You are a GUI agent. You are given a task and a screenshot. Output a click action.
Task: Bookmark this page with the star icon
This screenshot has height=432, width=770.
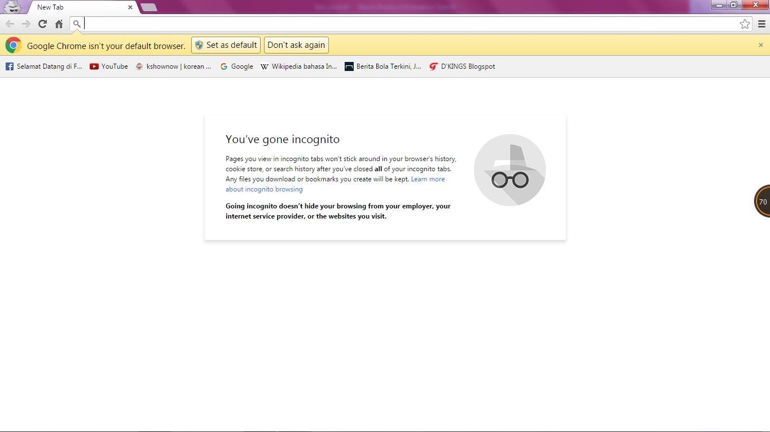745,24
